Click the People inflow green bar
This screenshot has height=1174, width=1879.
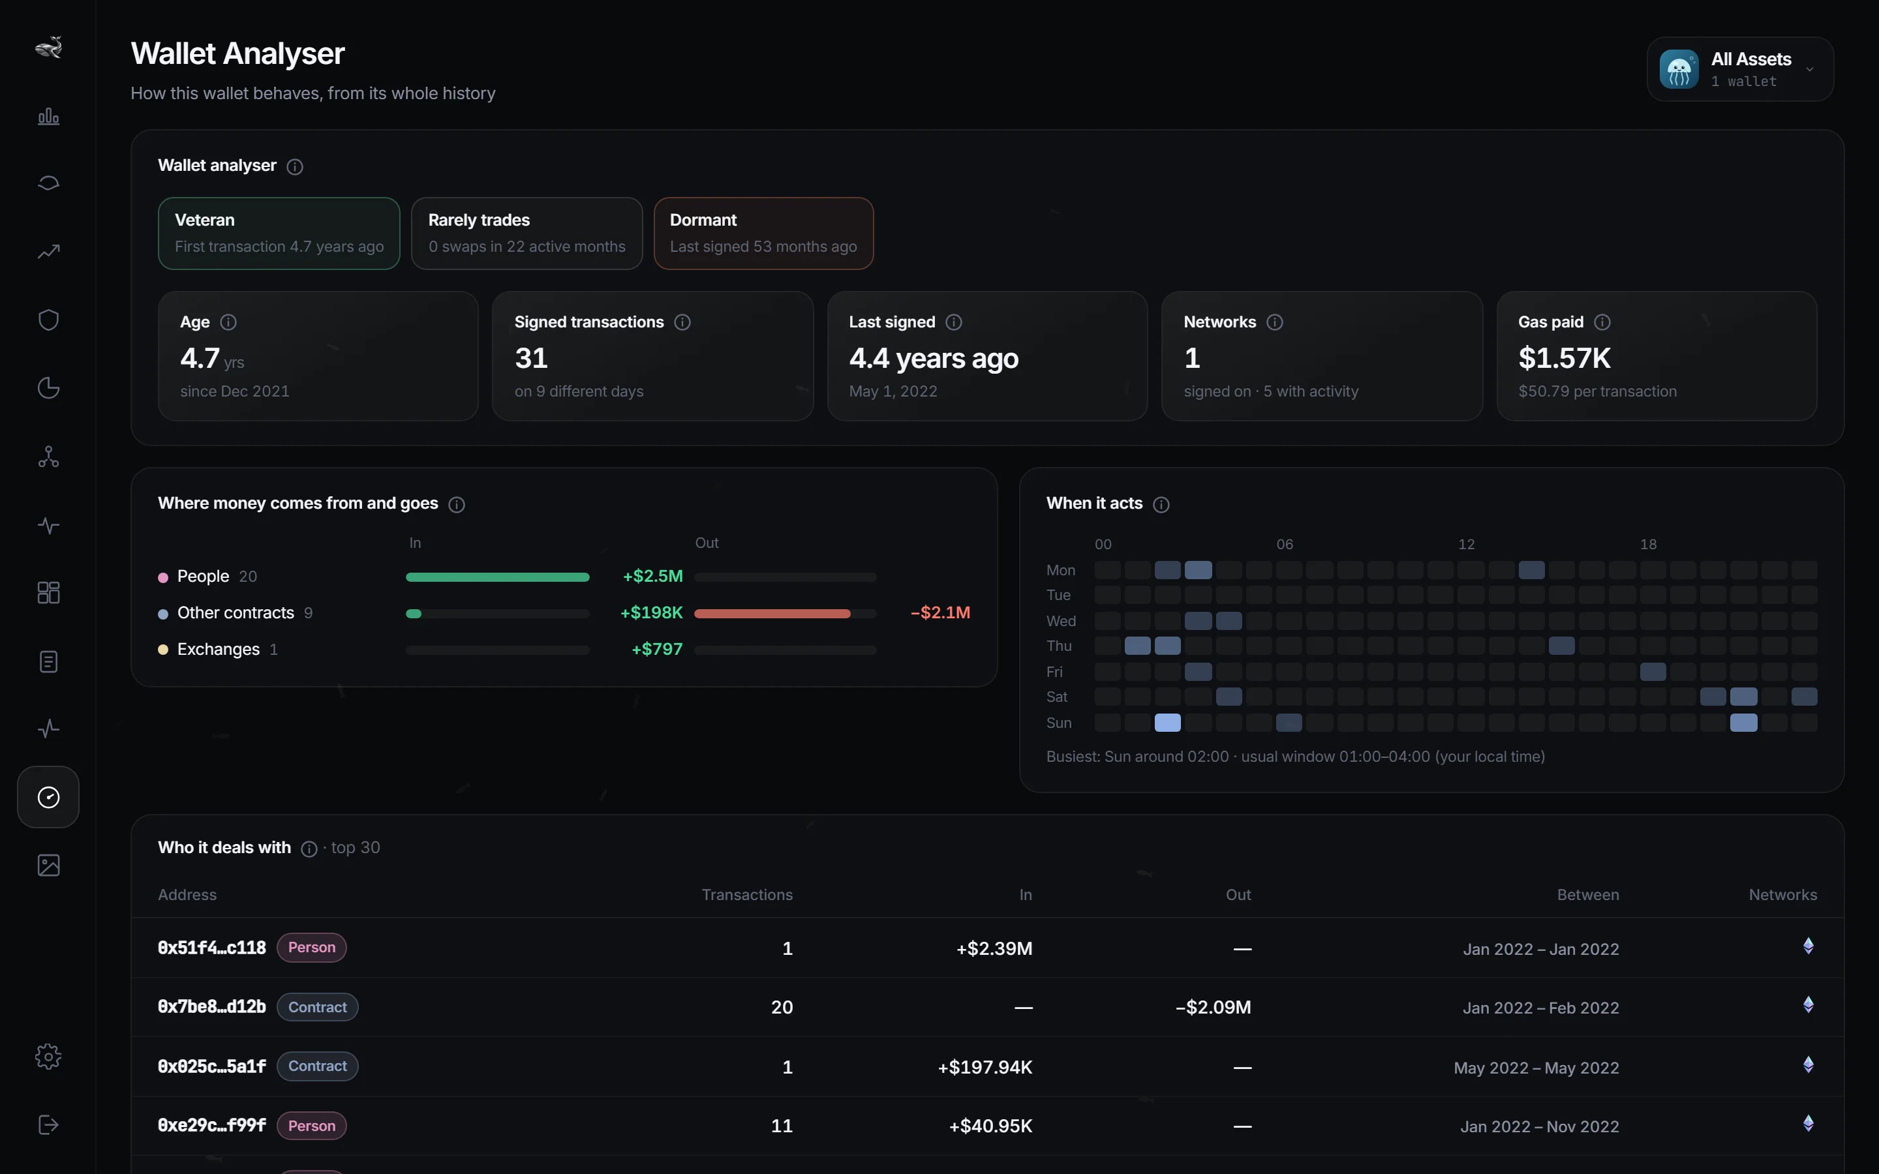click(497, 577)
